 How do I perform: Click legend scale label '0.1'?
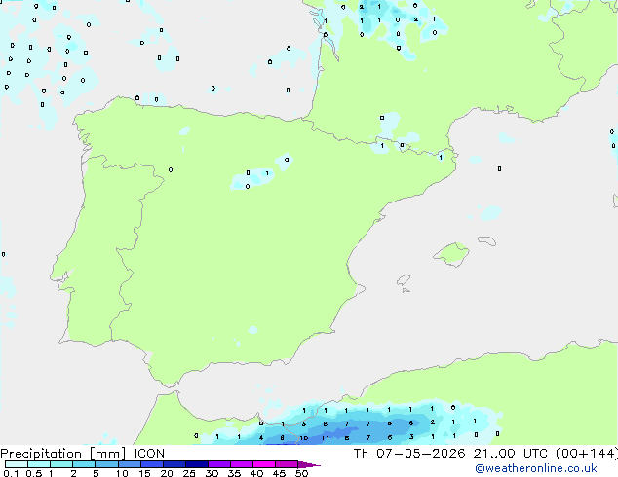click(x=11, y=473)
